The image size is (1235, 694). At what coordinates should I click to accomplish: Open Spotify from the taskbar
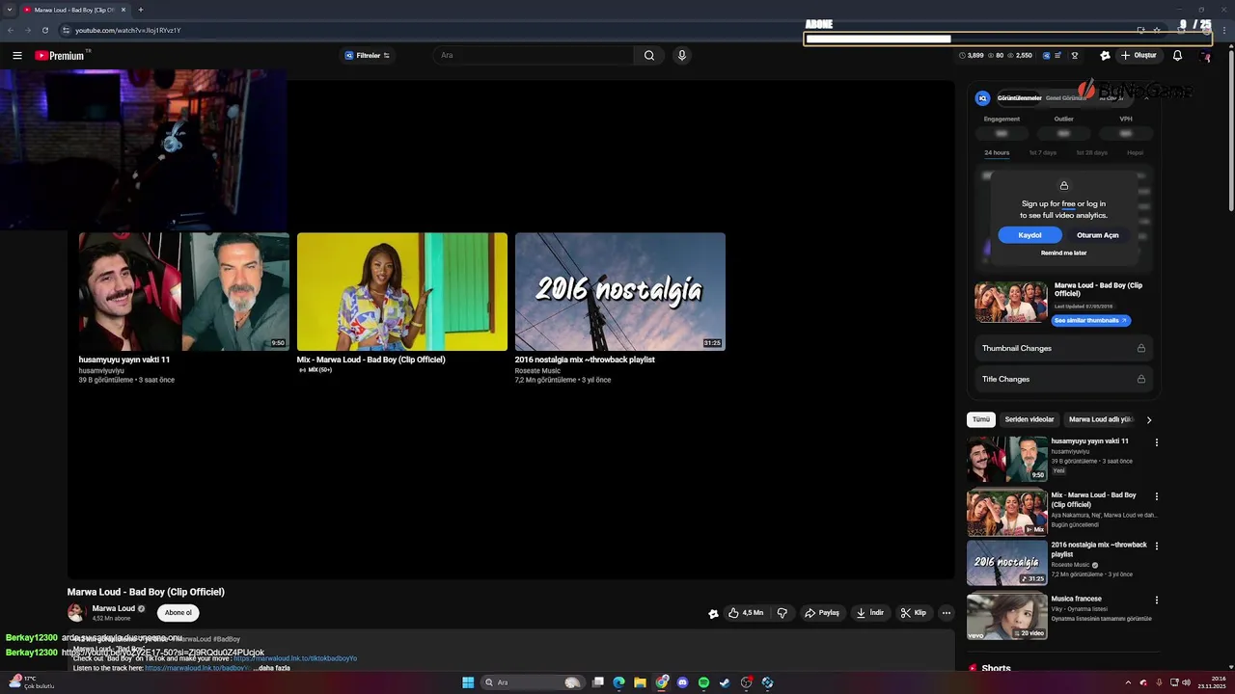704,682
